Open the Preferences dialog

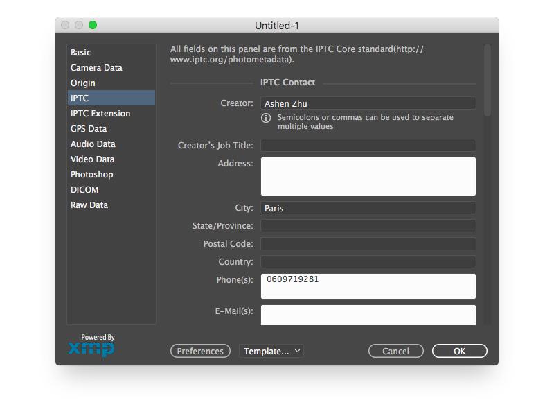coord(200,351)
